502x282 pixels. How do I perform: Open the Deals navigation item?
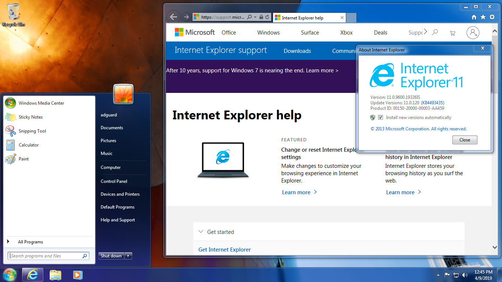(380, 33)
